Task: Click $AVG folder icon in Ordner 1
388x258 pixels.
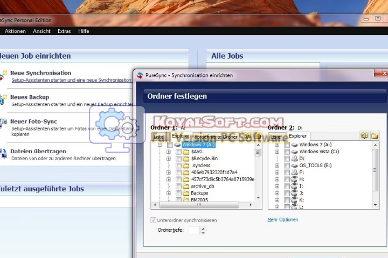Action: click(186, 152)
